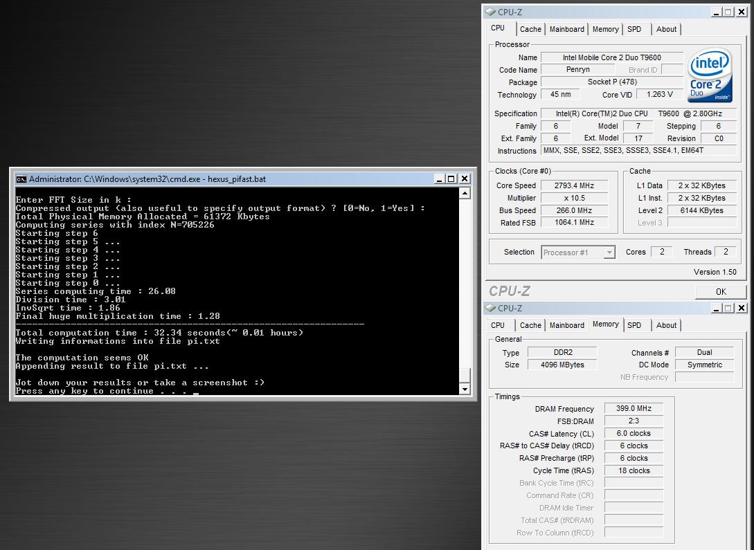Click the Core VID value 1.263 V
Viewport: 754px width, 550px height.
pos(659,94)
